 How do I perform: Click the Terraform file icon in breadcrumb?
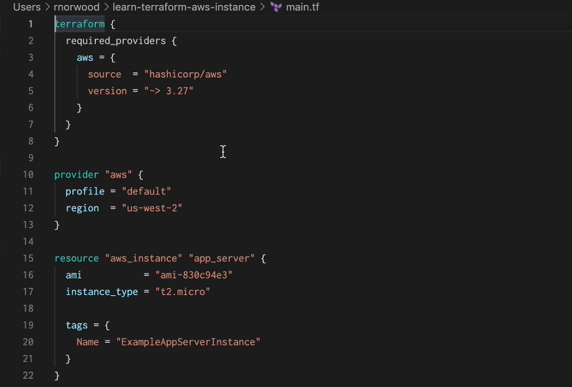click(275, 7)
